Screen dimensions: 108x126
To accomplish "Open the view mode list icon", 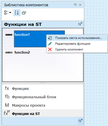I will click(6, 13).
